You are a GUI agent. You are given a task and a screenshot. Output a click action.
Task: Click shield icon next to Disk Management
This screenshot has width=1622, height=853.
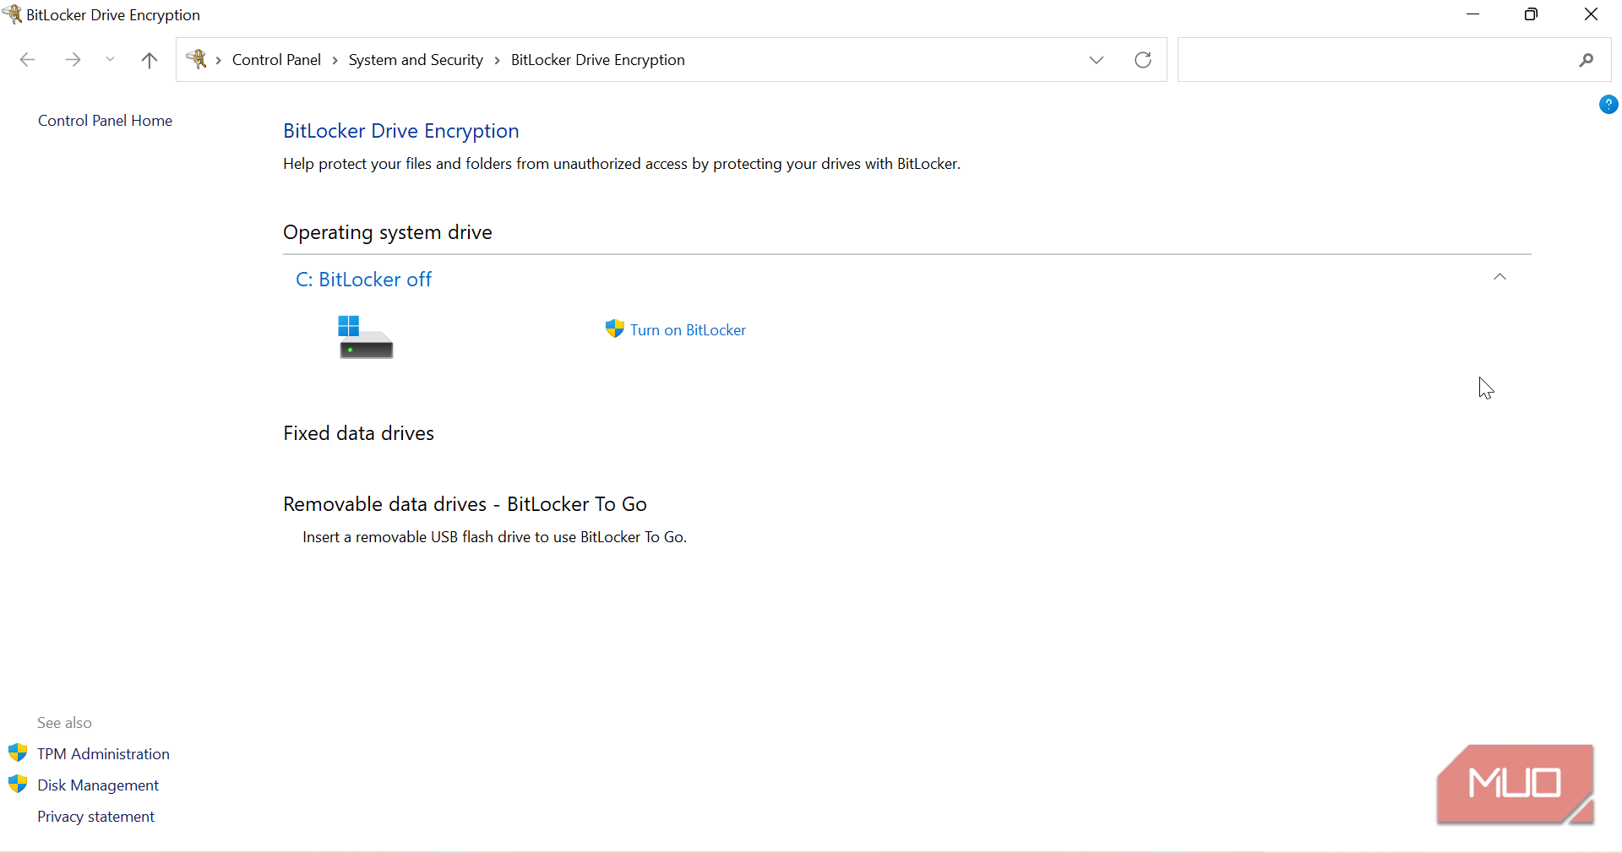[18, 785]
